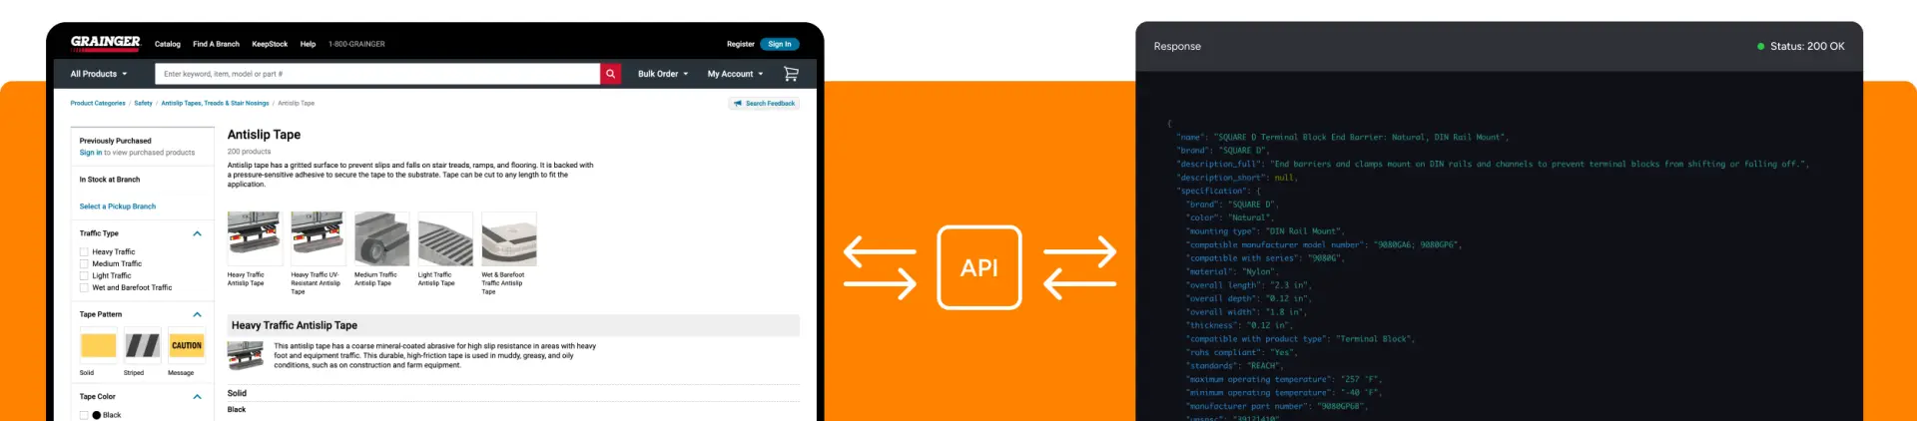
Task: Click the red search magnifier button
Action: click(610, 74)
